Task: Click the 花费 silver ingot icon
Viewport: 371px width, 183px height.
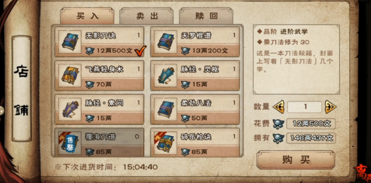Action: coord(279,124)
